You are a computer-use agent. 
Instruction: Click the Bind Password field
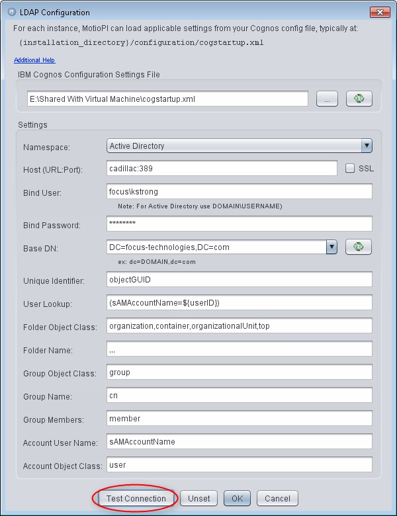coord(240,224)
